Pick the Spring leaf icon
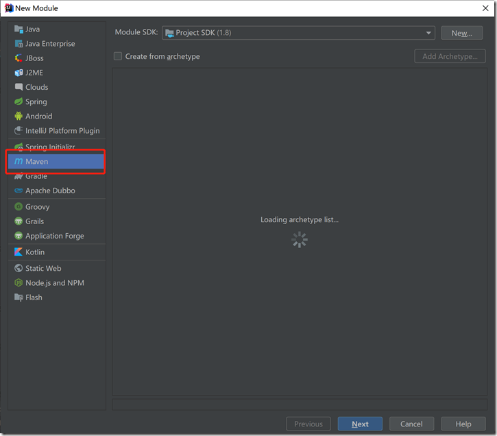 click(x=19, y=101)
